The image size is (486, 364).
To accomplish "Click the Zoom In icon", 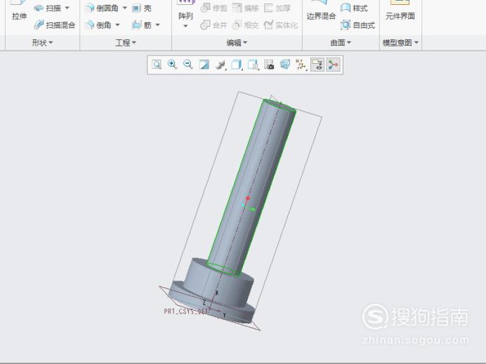I will (x=172, y=65).
